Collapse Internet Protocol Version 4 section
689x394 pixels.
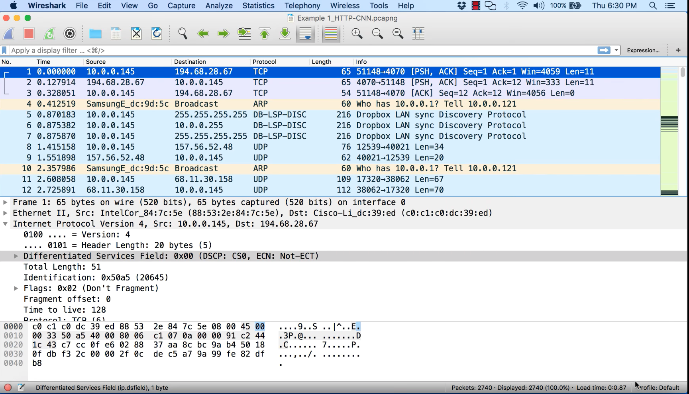pos(5,224)
